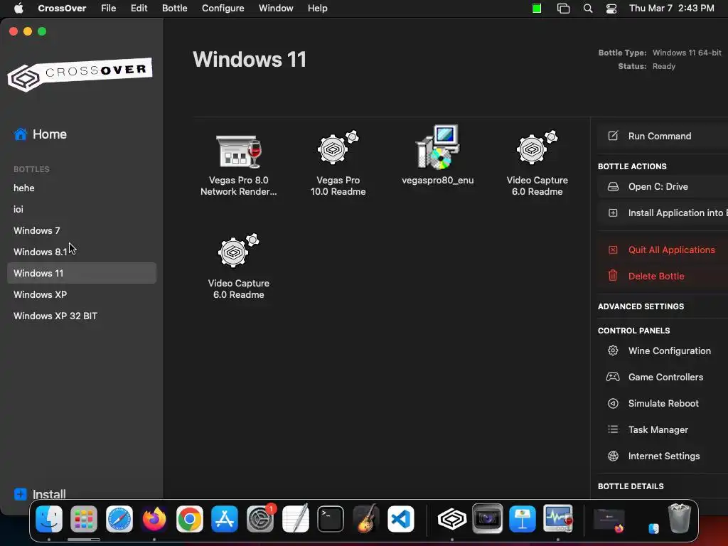Click the blue plus Install icon
The height and width of the screenshot is (546, 728).
21,494
